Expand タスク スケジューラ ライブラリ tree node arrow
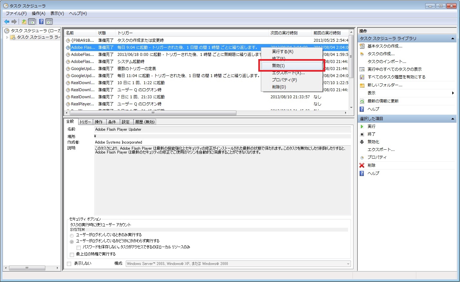 [x=7, y=37]
